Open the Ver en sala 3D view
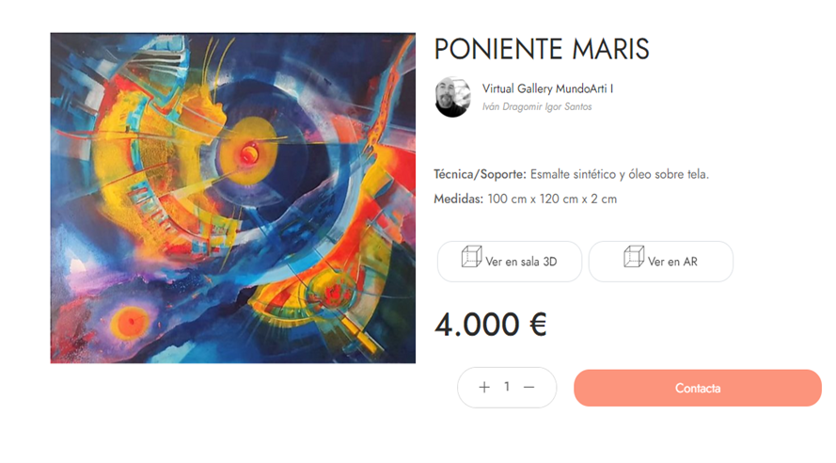Image resolution: width=836 pixels, height=463 pixels. [510, 262]
